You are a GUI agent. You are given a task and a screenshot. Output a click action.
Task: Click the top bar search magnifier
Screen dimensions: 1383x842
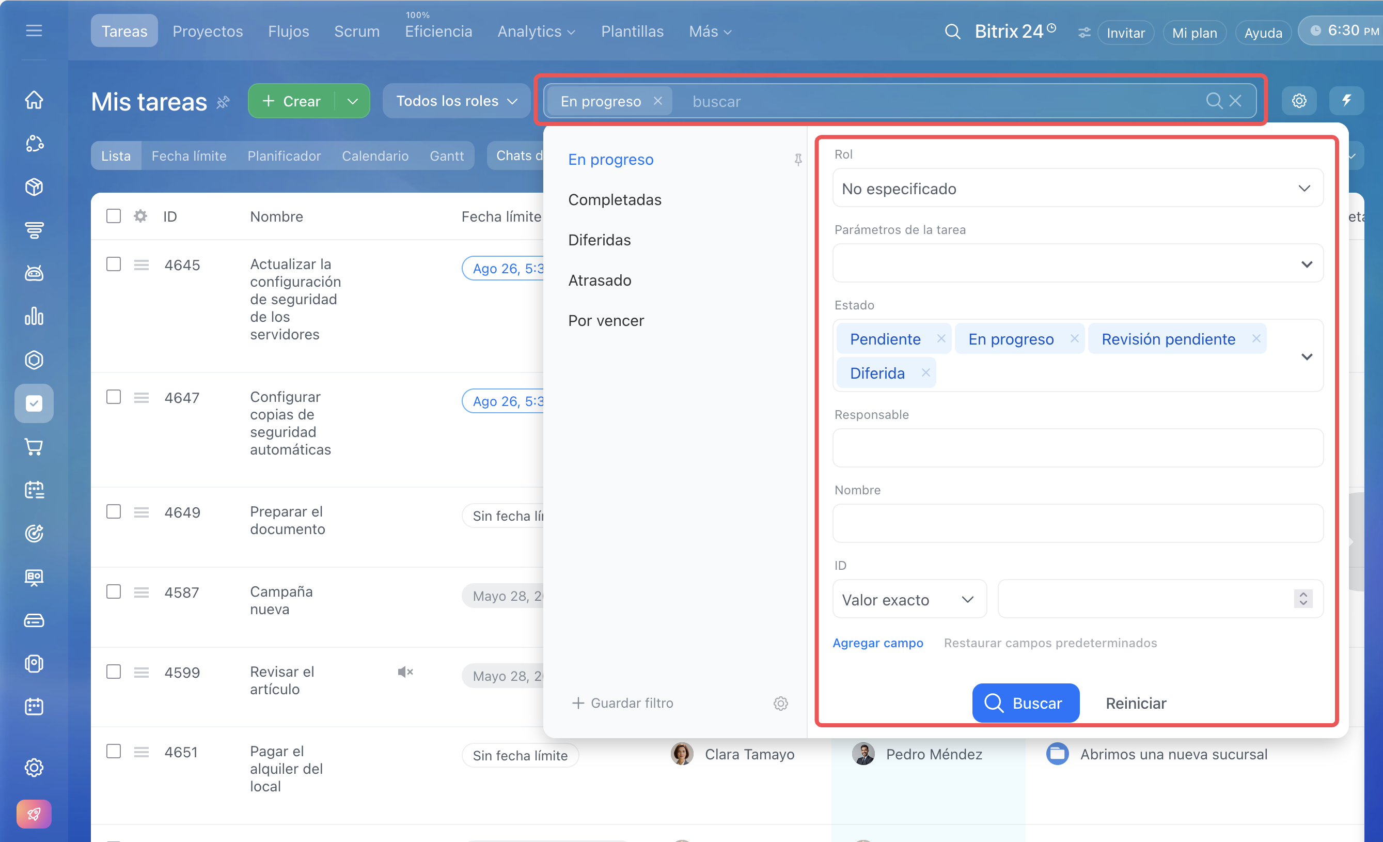pyautogui.click(x=952, y=32)
